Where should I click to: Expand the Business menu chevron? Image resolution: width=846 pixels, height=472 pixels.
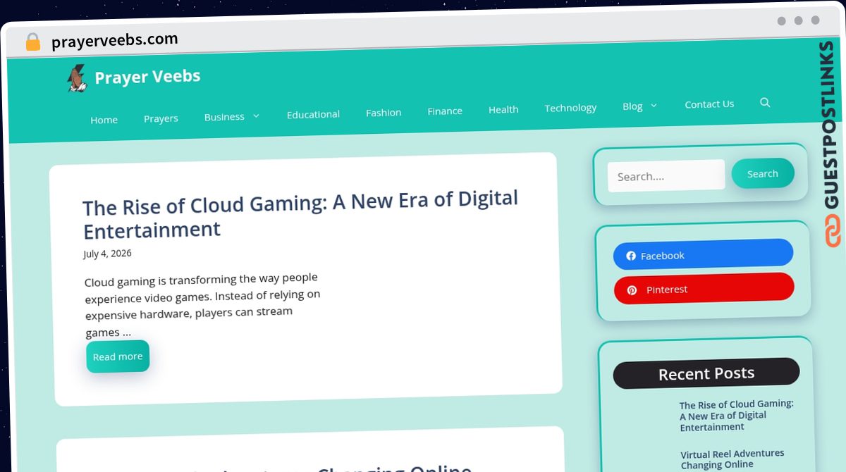(x=256, y=116)
